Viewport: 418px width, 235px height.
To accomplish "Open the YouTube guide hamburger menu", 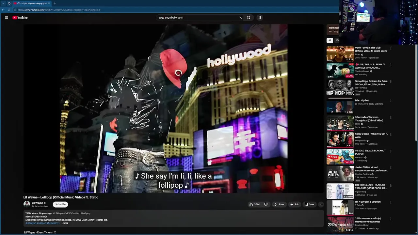I will point(6,18).
